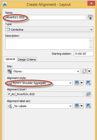Expand arrow beside label set edit button
Viewport: 97px width, 140px height.
(x=82, y=106)
